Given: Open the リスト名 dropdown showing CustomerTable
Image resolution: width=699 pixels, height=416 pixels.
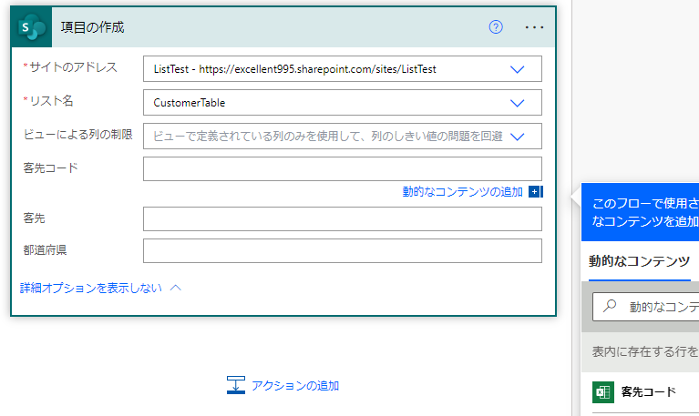Looking at the screenshot, I should [x=517, y=103].
